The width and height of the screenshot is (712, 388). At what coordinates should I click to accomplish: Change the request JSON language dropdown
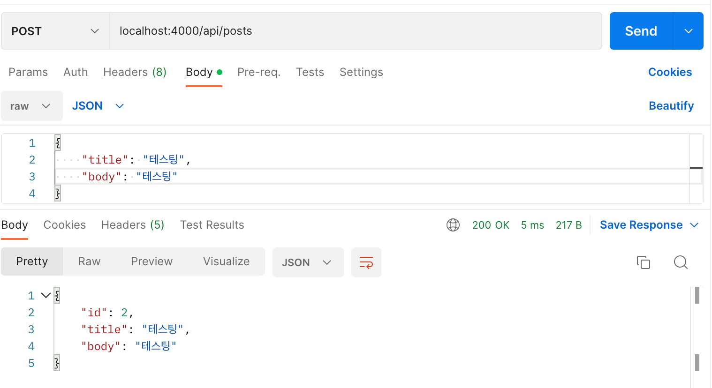pos(98,106)
